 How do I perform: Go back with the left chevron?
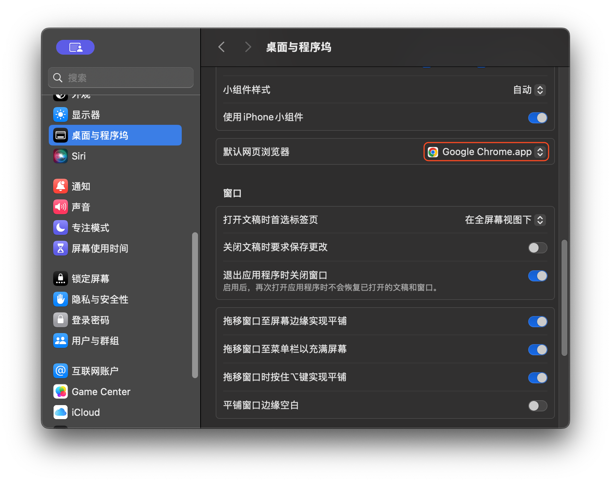click(222, 47)
